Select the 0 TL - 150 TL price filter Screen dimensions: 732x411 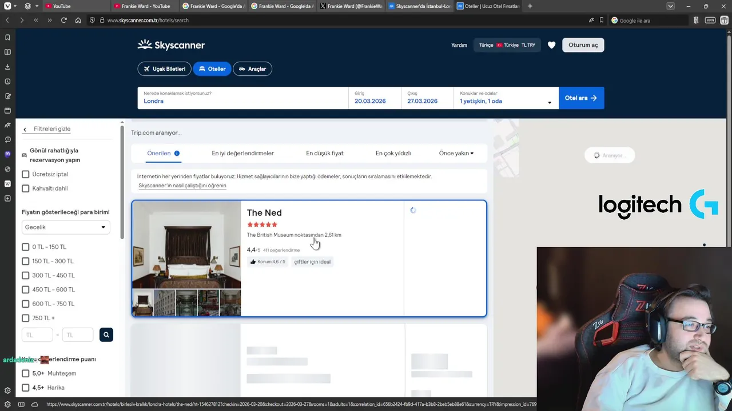tap(25, 247)
